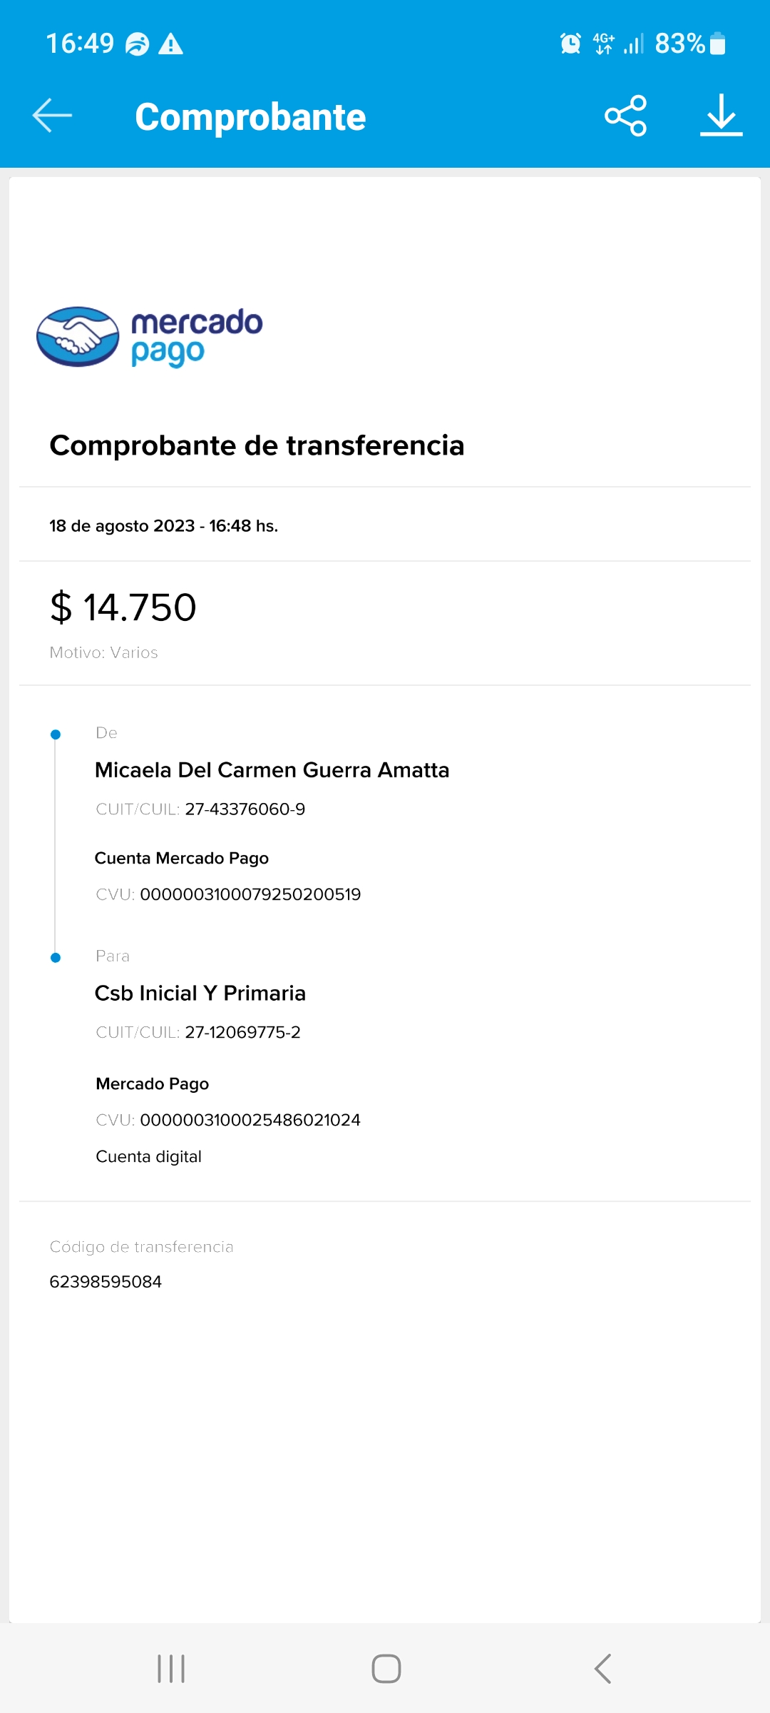Tap sender CVU ending 0200519
This screenshot has width=770, height=1713.
(250, 894)
